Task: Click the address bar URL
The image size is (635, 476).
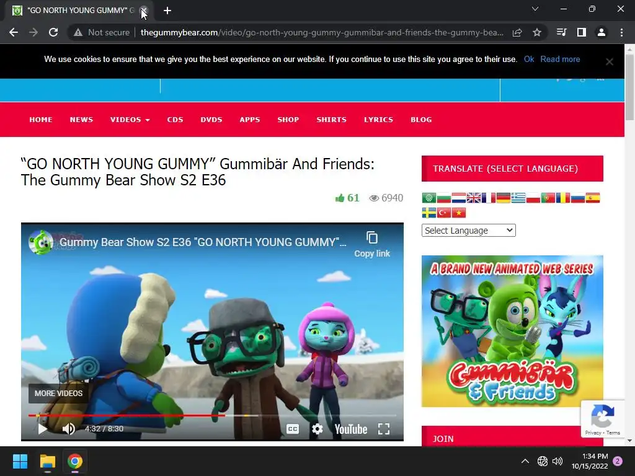Action: pyautogui.click(x=322, y=32)
